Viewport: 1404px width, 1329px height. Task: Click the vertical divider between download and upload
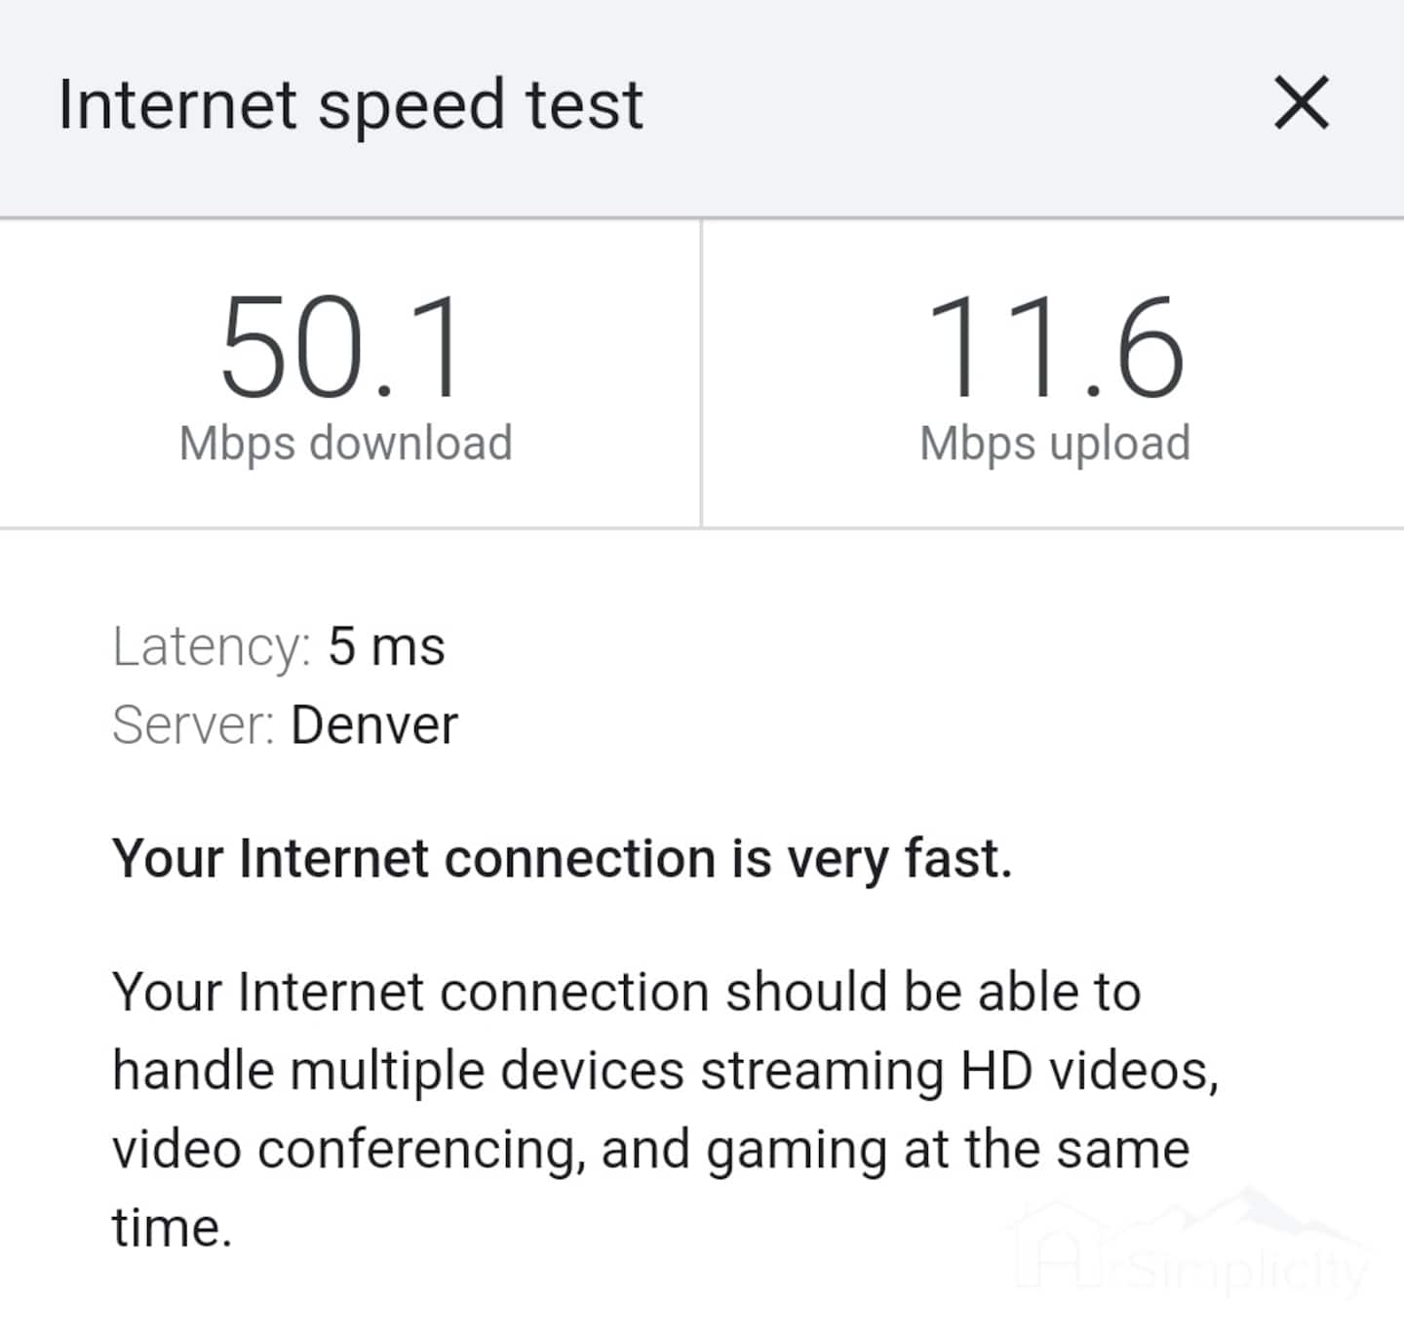click(701, 373)
